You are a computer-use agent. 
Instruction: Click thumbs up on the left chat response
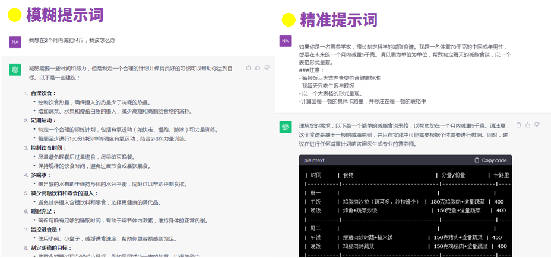(258, 68)
